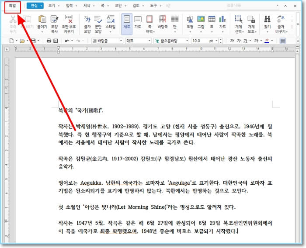Open the font size pt dropdown arrow
Image resolution: width=306 pixels, height=248 pixels.
tap(216, 41)
